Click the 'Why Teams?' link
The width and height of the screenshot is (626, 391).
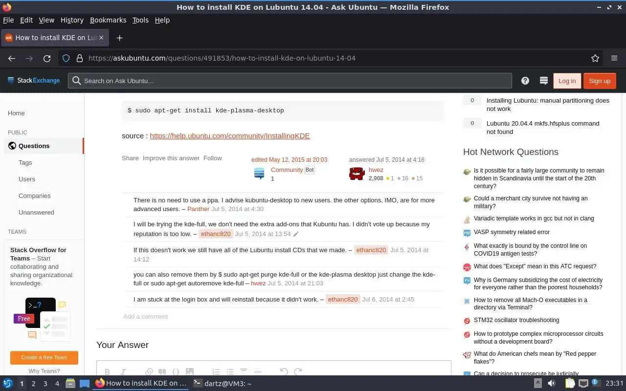(44, 371)
